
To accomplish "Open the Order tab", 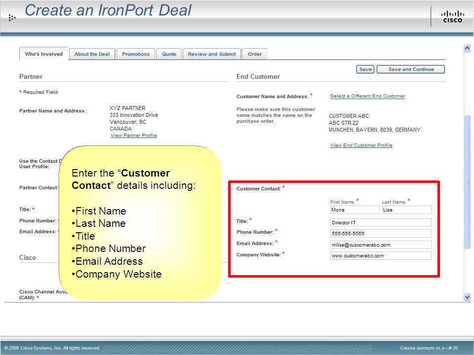I will 255,54.
